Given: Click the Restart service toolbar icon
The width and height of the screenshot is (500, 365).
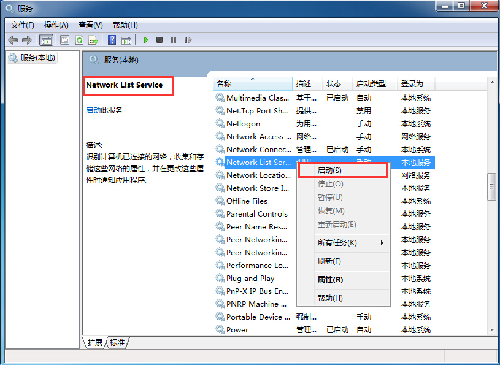Looking at the screenshot, I should pyautogui.click(x=188, y=40).
